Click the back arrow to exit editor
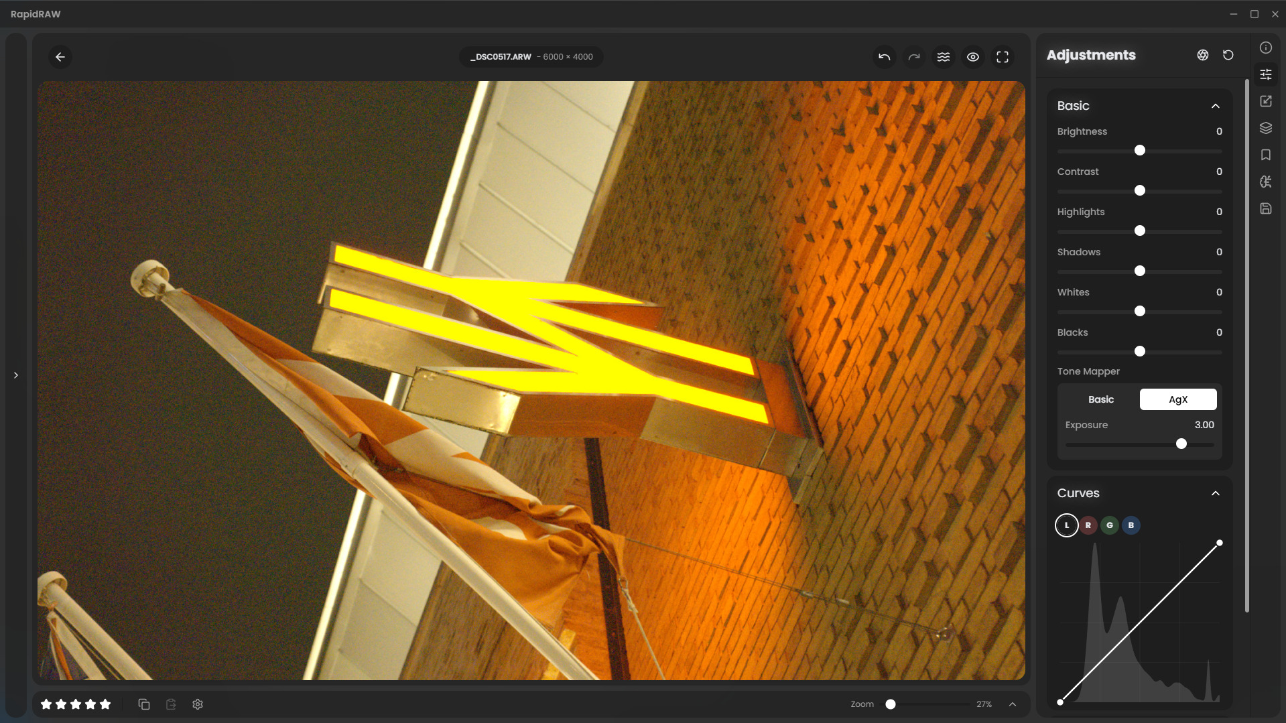The image size is (1286, 723). point(60,57)
